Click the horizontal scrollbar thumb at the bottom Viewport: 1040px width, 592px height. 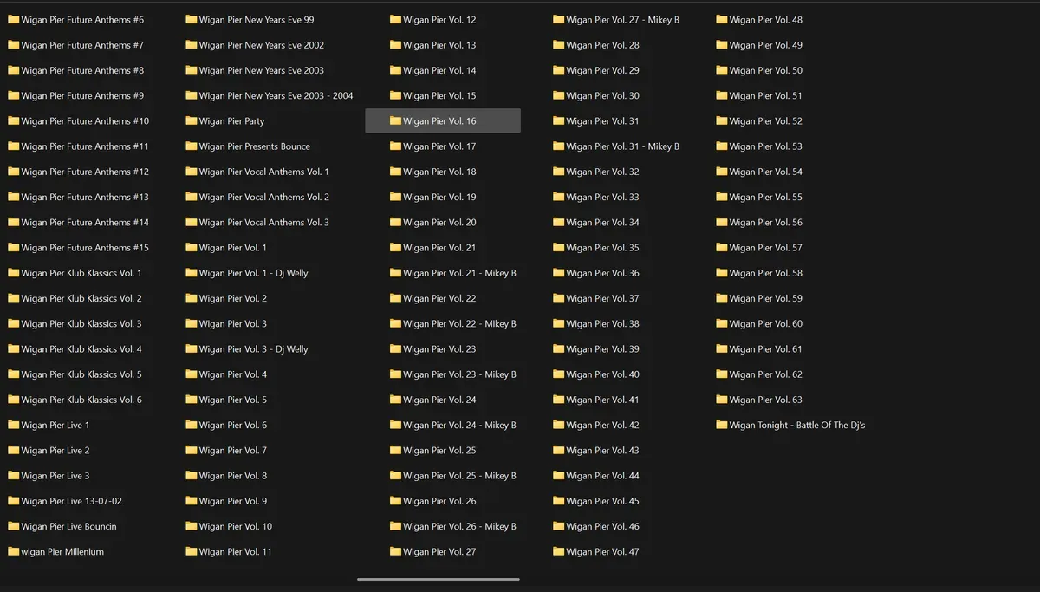(439, 579)
